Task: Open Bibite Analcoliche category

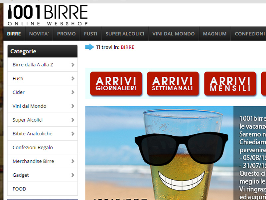Action: click(x=43, y=134)
